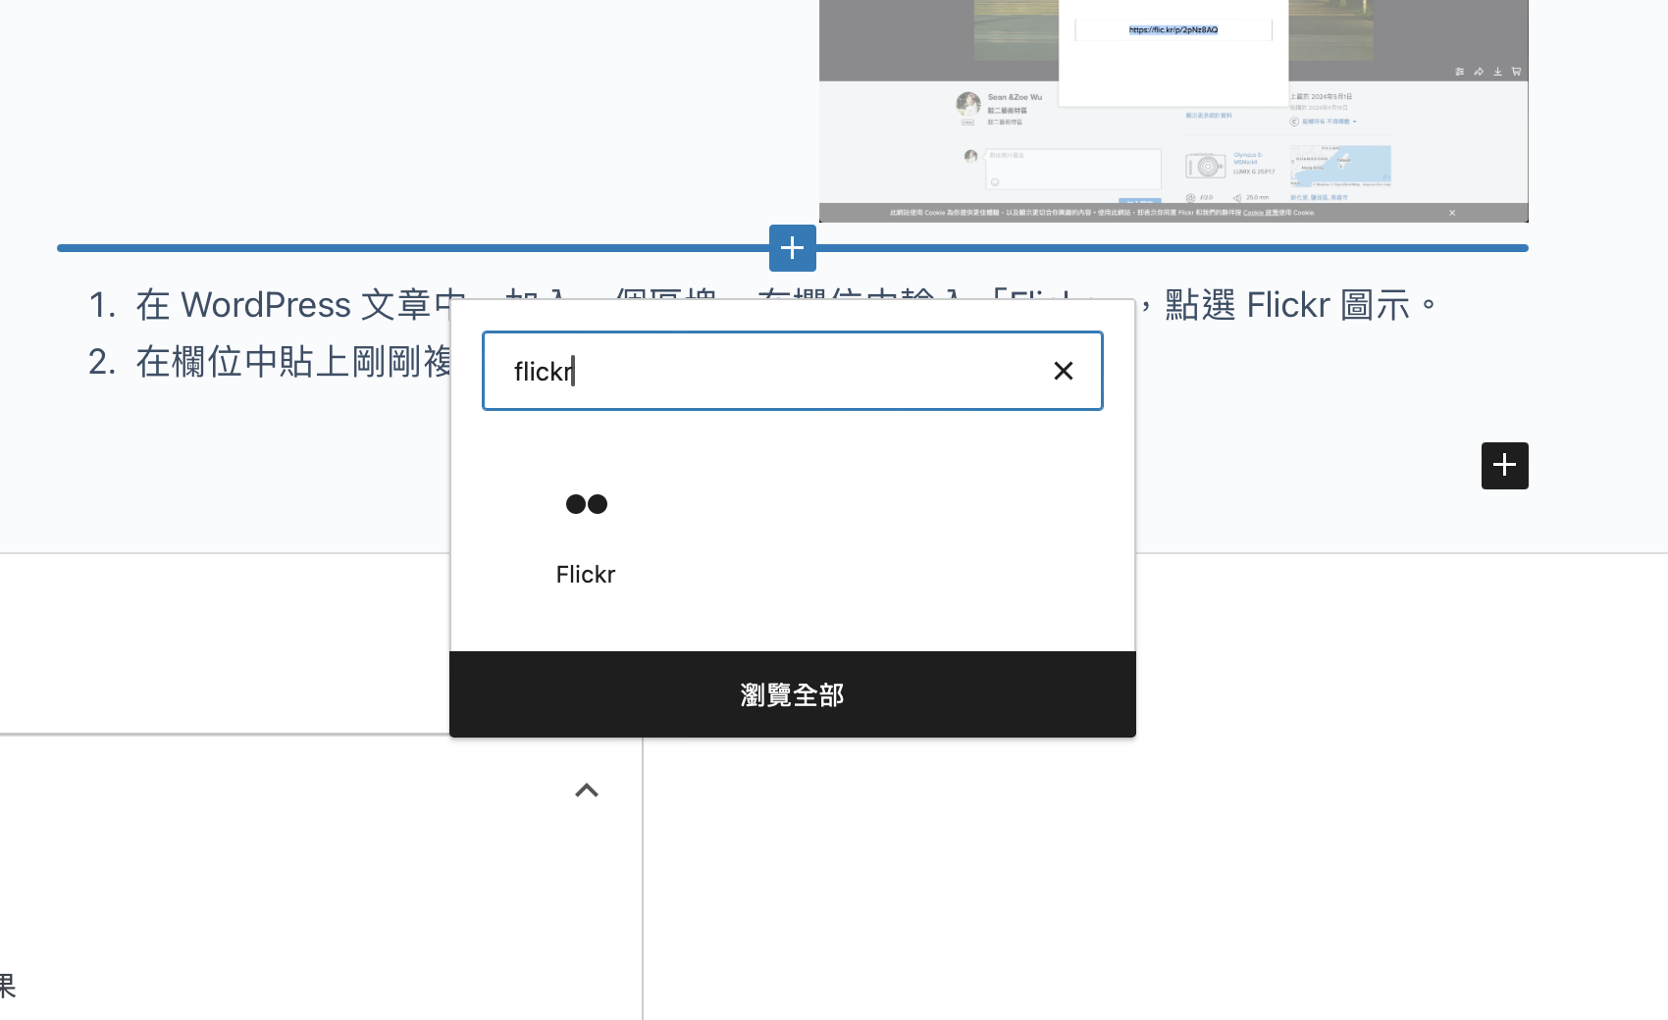Click the photo stats sliders icon

(x=1460, y=72)
